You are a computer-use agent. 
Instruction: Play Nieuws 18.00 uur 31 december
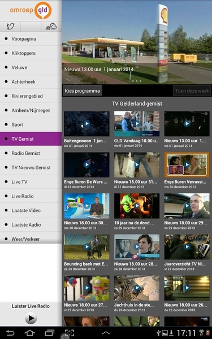coord(137,165)
